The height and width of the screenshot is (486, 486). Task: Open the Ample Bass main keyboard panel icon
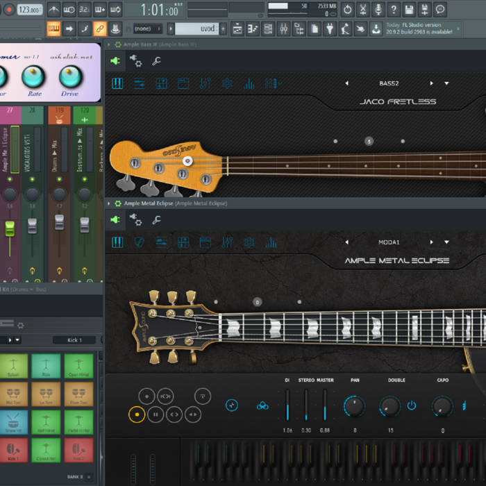[117, 84]
